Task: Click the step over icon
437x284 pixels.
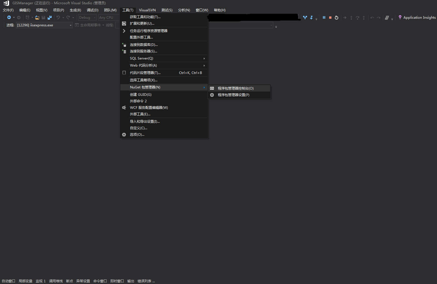Action: click(358, 18)
